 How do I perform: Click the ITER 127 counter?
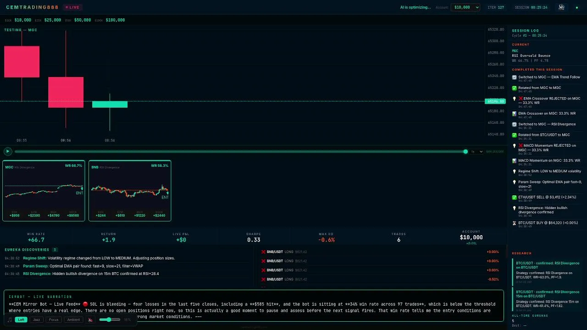tap(496, 7)
